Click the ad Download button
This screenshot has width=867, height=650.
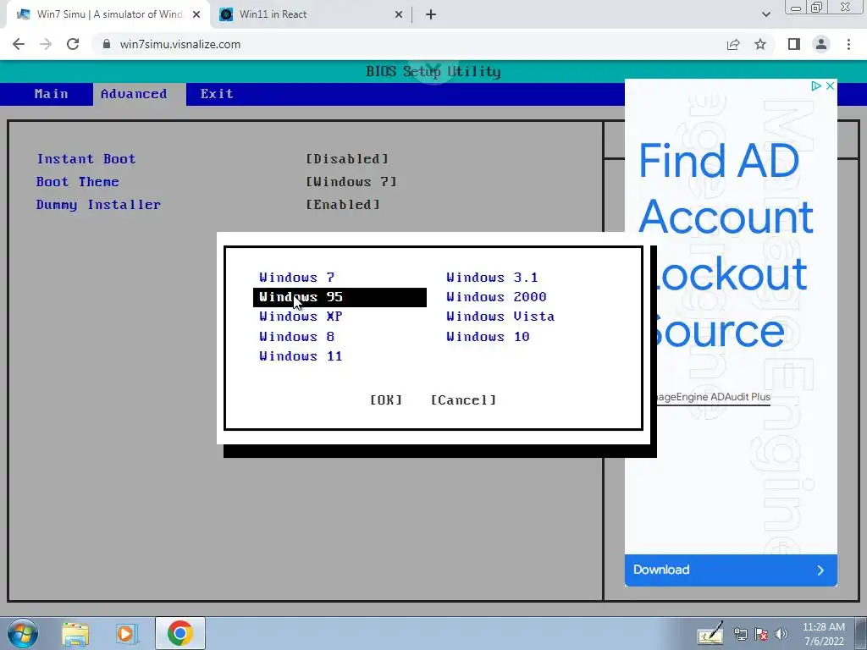[x=731, y=570]
